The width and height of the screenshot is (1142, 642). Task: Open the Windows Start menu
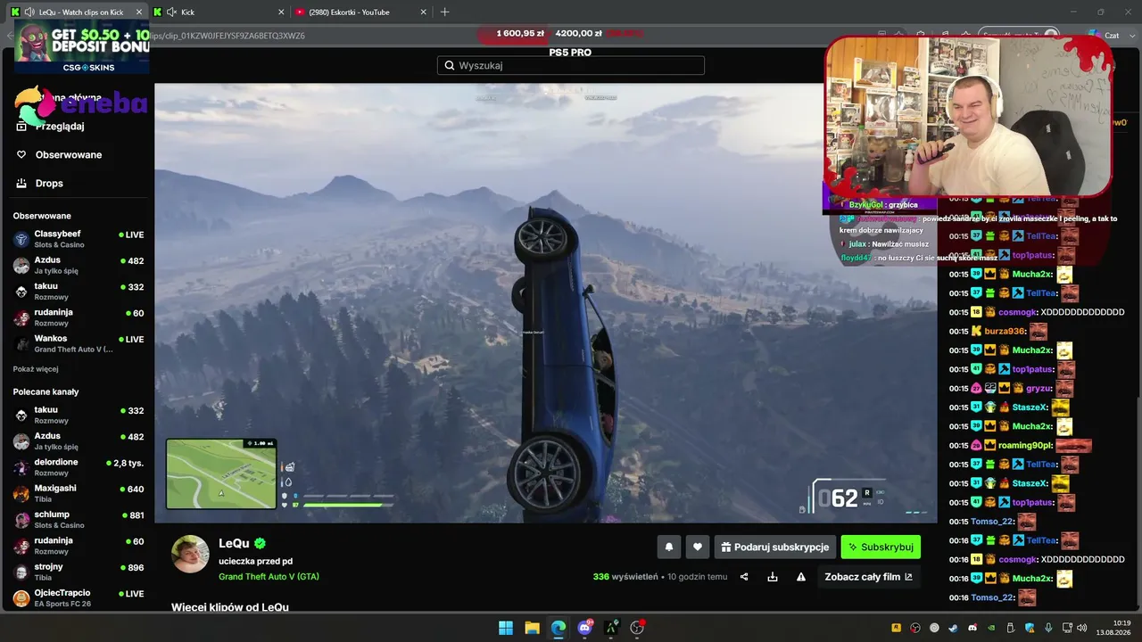(506, 628)
